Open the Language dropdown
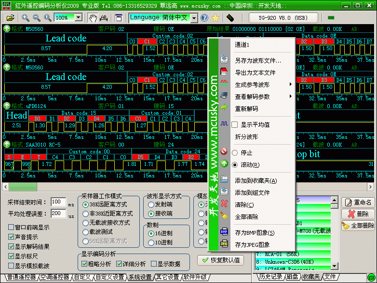 [194, 18]
